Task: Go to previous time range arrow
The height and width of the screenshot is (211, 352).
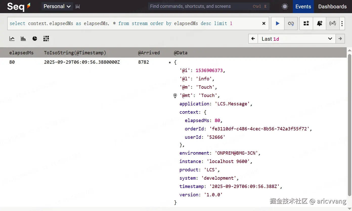Action: point(253,39)
